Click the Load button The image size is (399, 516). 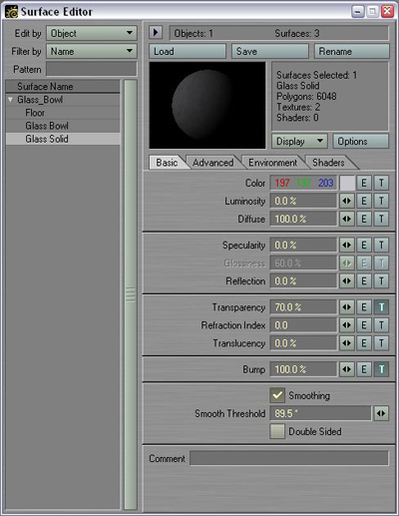pyautogui.click(x=188, y=51)
